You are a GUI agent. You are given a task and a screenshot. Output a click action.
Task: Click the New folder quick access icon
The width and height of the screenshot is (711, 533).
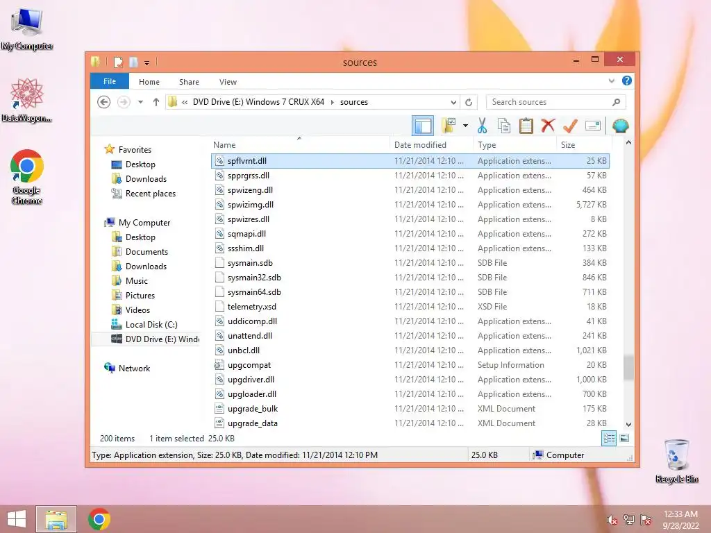(x=133, y=62)
